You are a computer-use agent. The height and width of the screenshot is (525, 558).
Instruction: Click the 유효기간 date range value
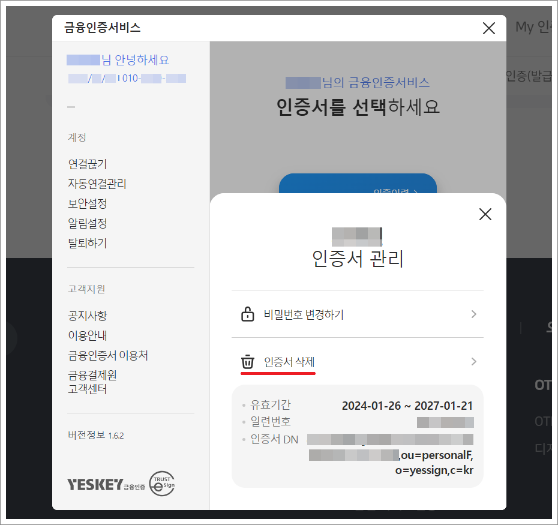coord(407,406)
